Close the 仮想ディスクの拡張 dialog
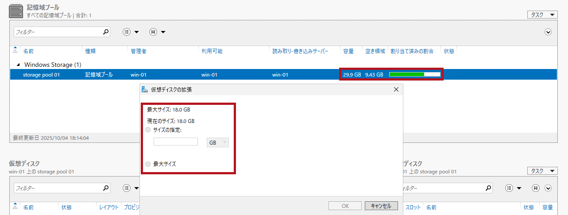Screen dimensions: 568x215 [x=396, y=89]
